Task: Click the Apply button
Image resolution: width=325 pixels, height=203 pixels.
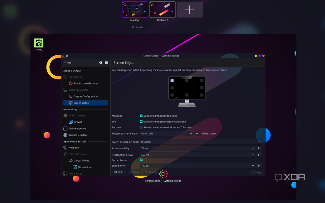Action: click(257, 172)
